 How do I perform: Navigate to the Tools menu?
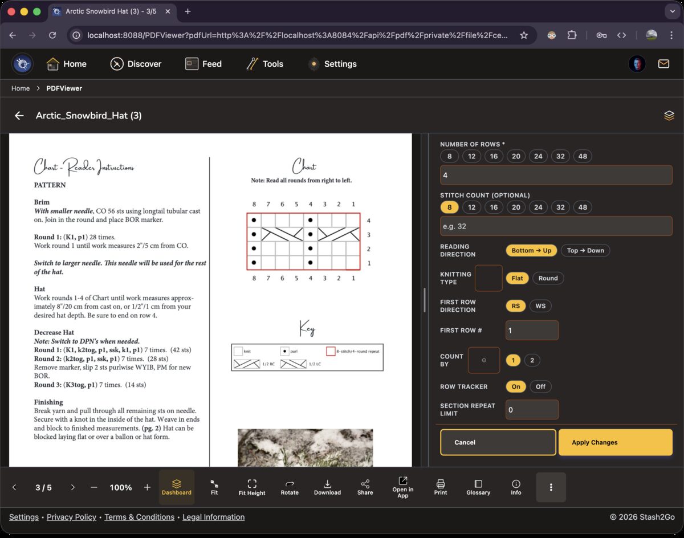click(264, 64)
